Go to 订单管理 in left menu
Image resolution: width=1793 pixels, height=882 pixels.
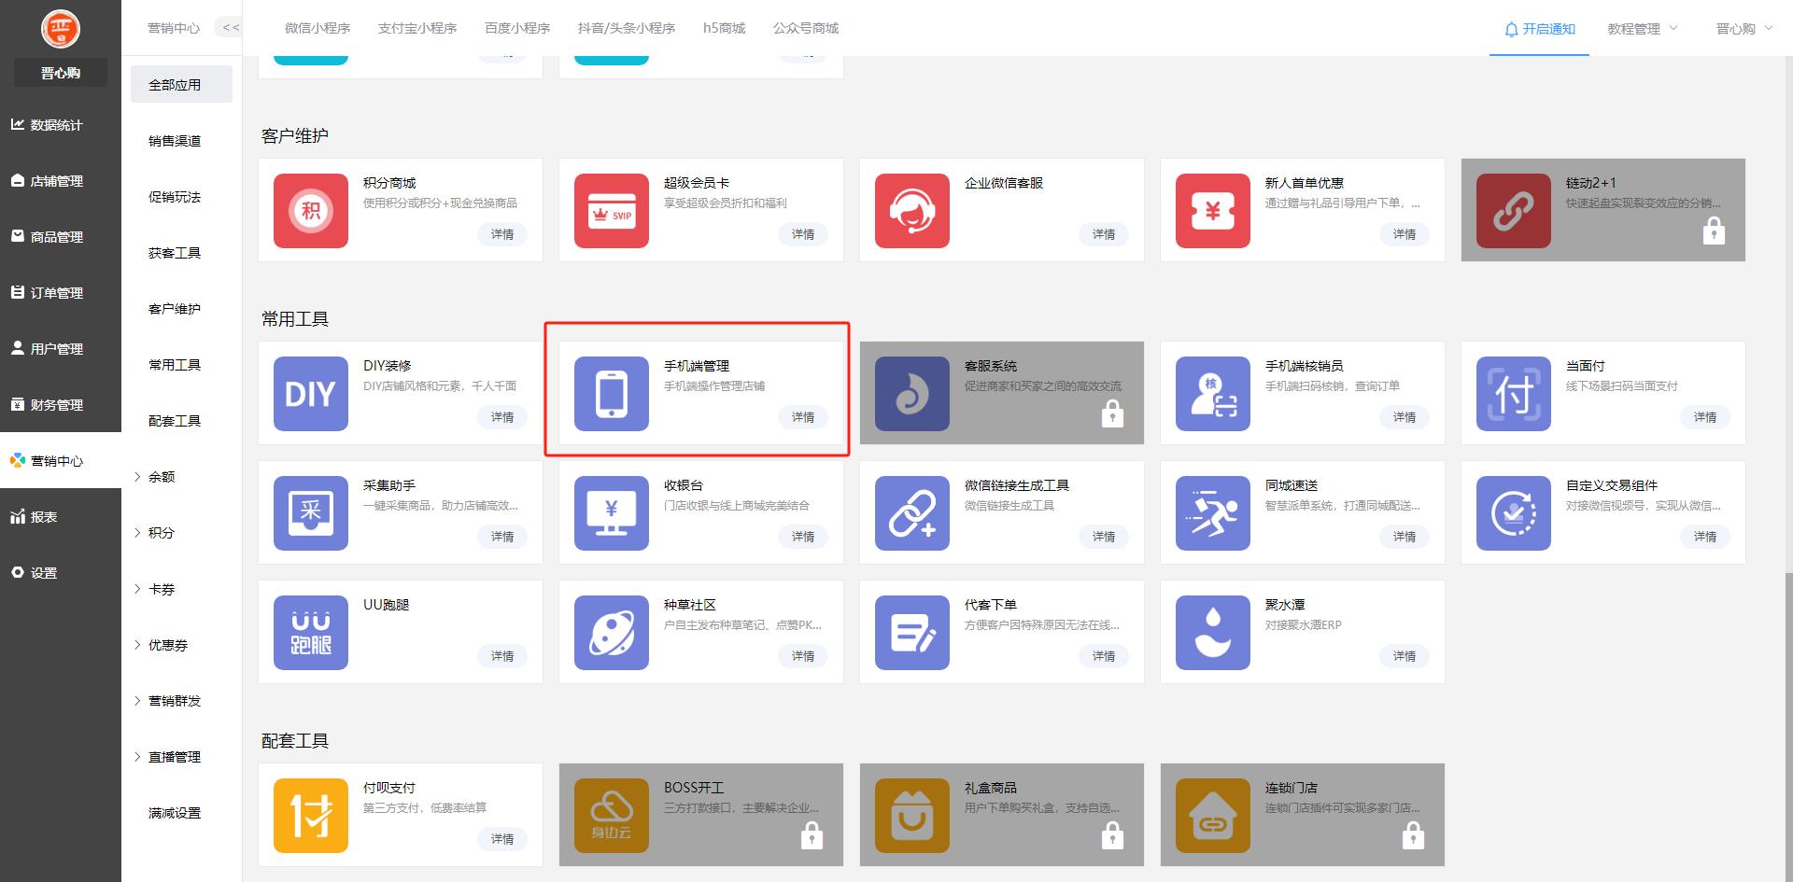[x=58, y=293]
